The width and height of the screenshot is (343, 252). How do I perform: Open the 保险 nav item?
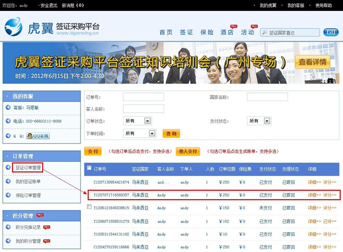click(x=207, y=32)
